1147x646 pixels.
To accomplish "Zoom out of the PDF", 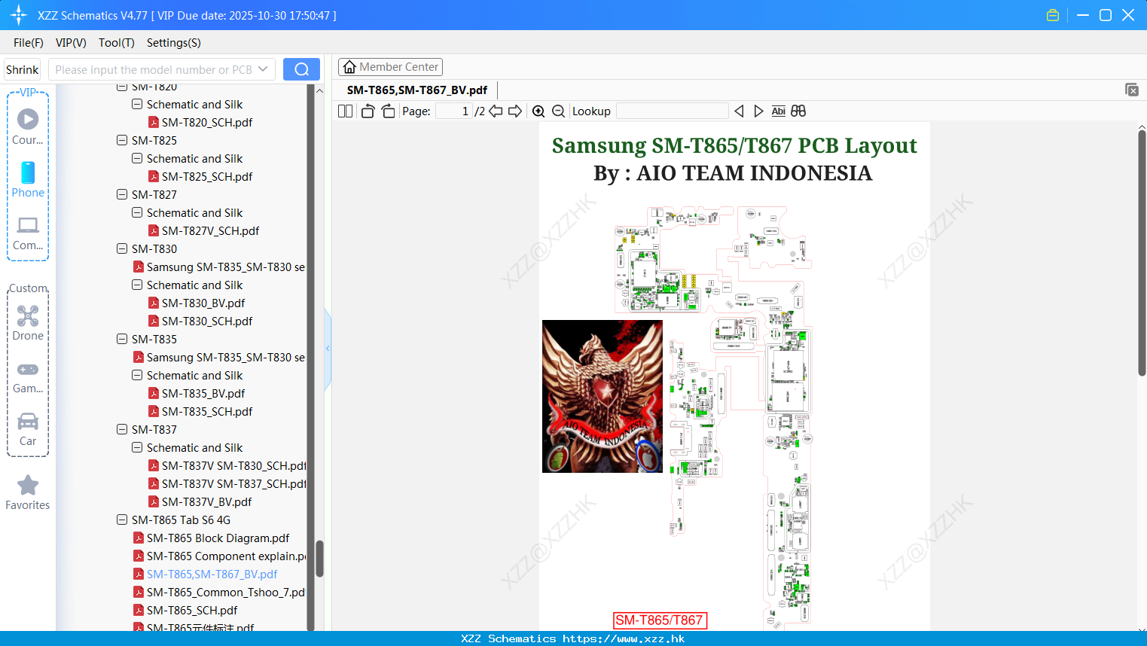I will click(558, 111).
